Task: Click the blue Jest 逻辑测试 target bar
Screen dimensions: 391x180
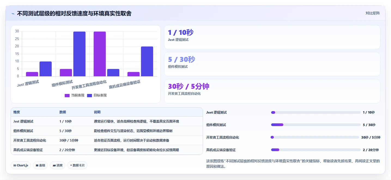Action: click(46, 69)
